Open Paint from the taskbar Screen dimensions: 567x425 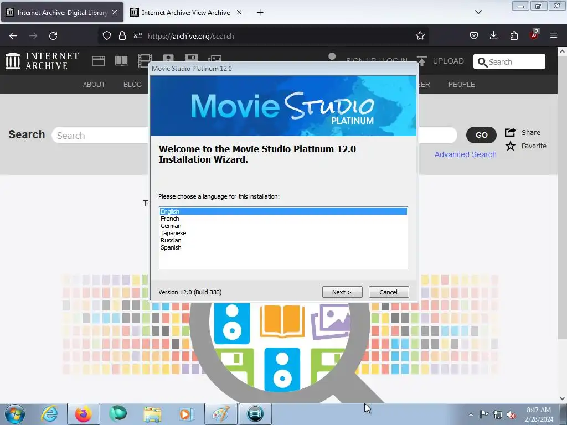tap(220, 414)
